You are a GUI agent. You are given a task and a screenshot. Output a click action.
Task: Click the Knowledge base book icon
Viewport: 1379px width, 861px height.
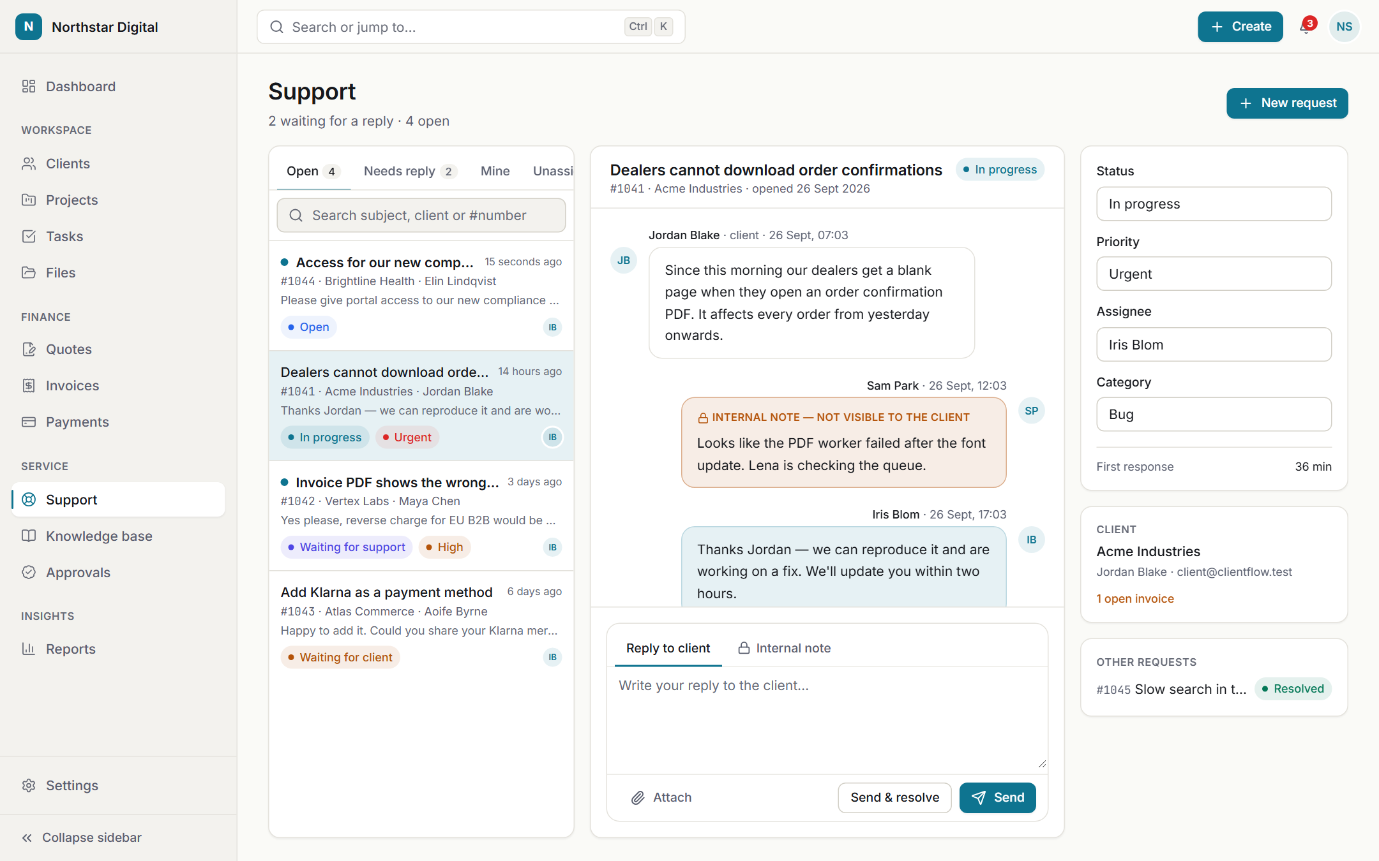29,536
